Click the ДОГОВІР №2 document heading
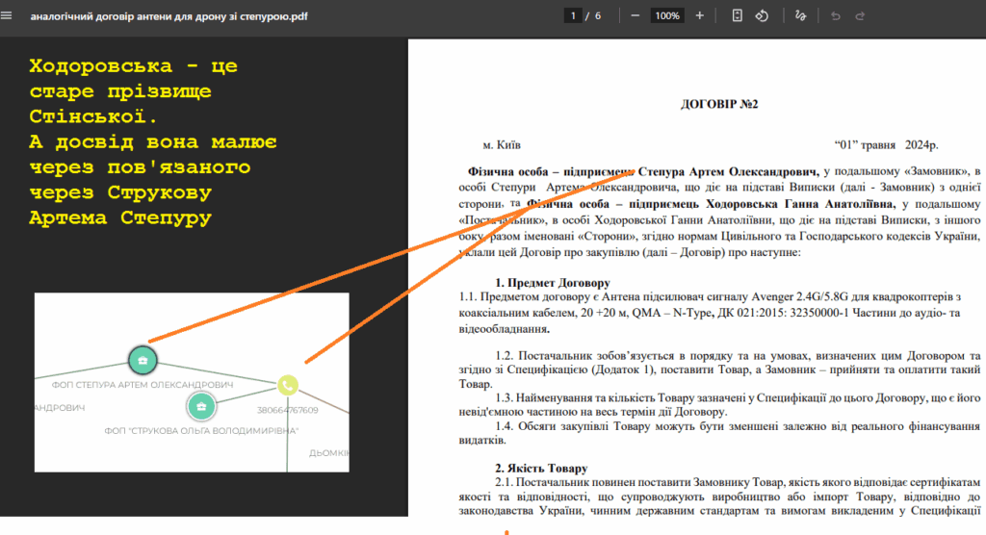The width and height of the screenshot is (986, 535). pos(719,104)
